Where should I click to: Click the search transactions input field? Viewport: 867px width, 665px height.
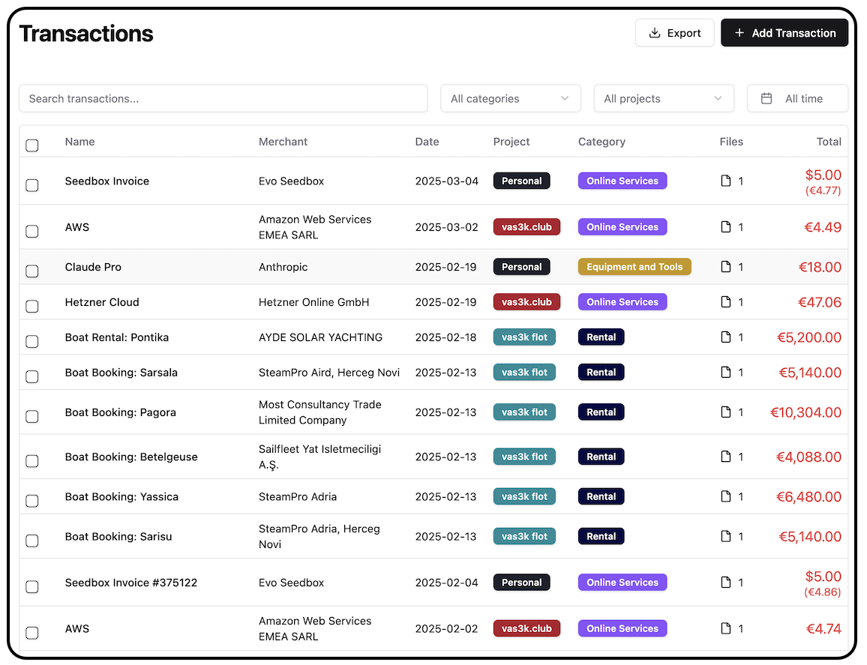pyautogui.click(x=223, y=98)
